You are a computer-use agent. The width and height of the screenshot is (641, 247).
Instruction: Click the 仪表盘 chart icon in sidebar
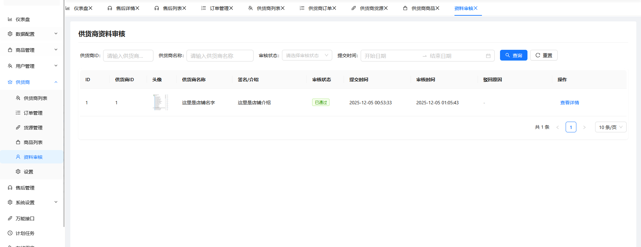point(10,19)
